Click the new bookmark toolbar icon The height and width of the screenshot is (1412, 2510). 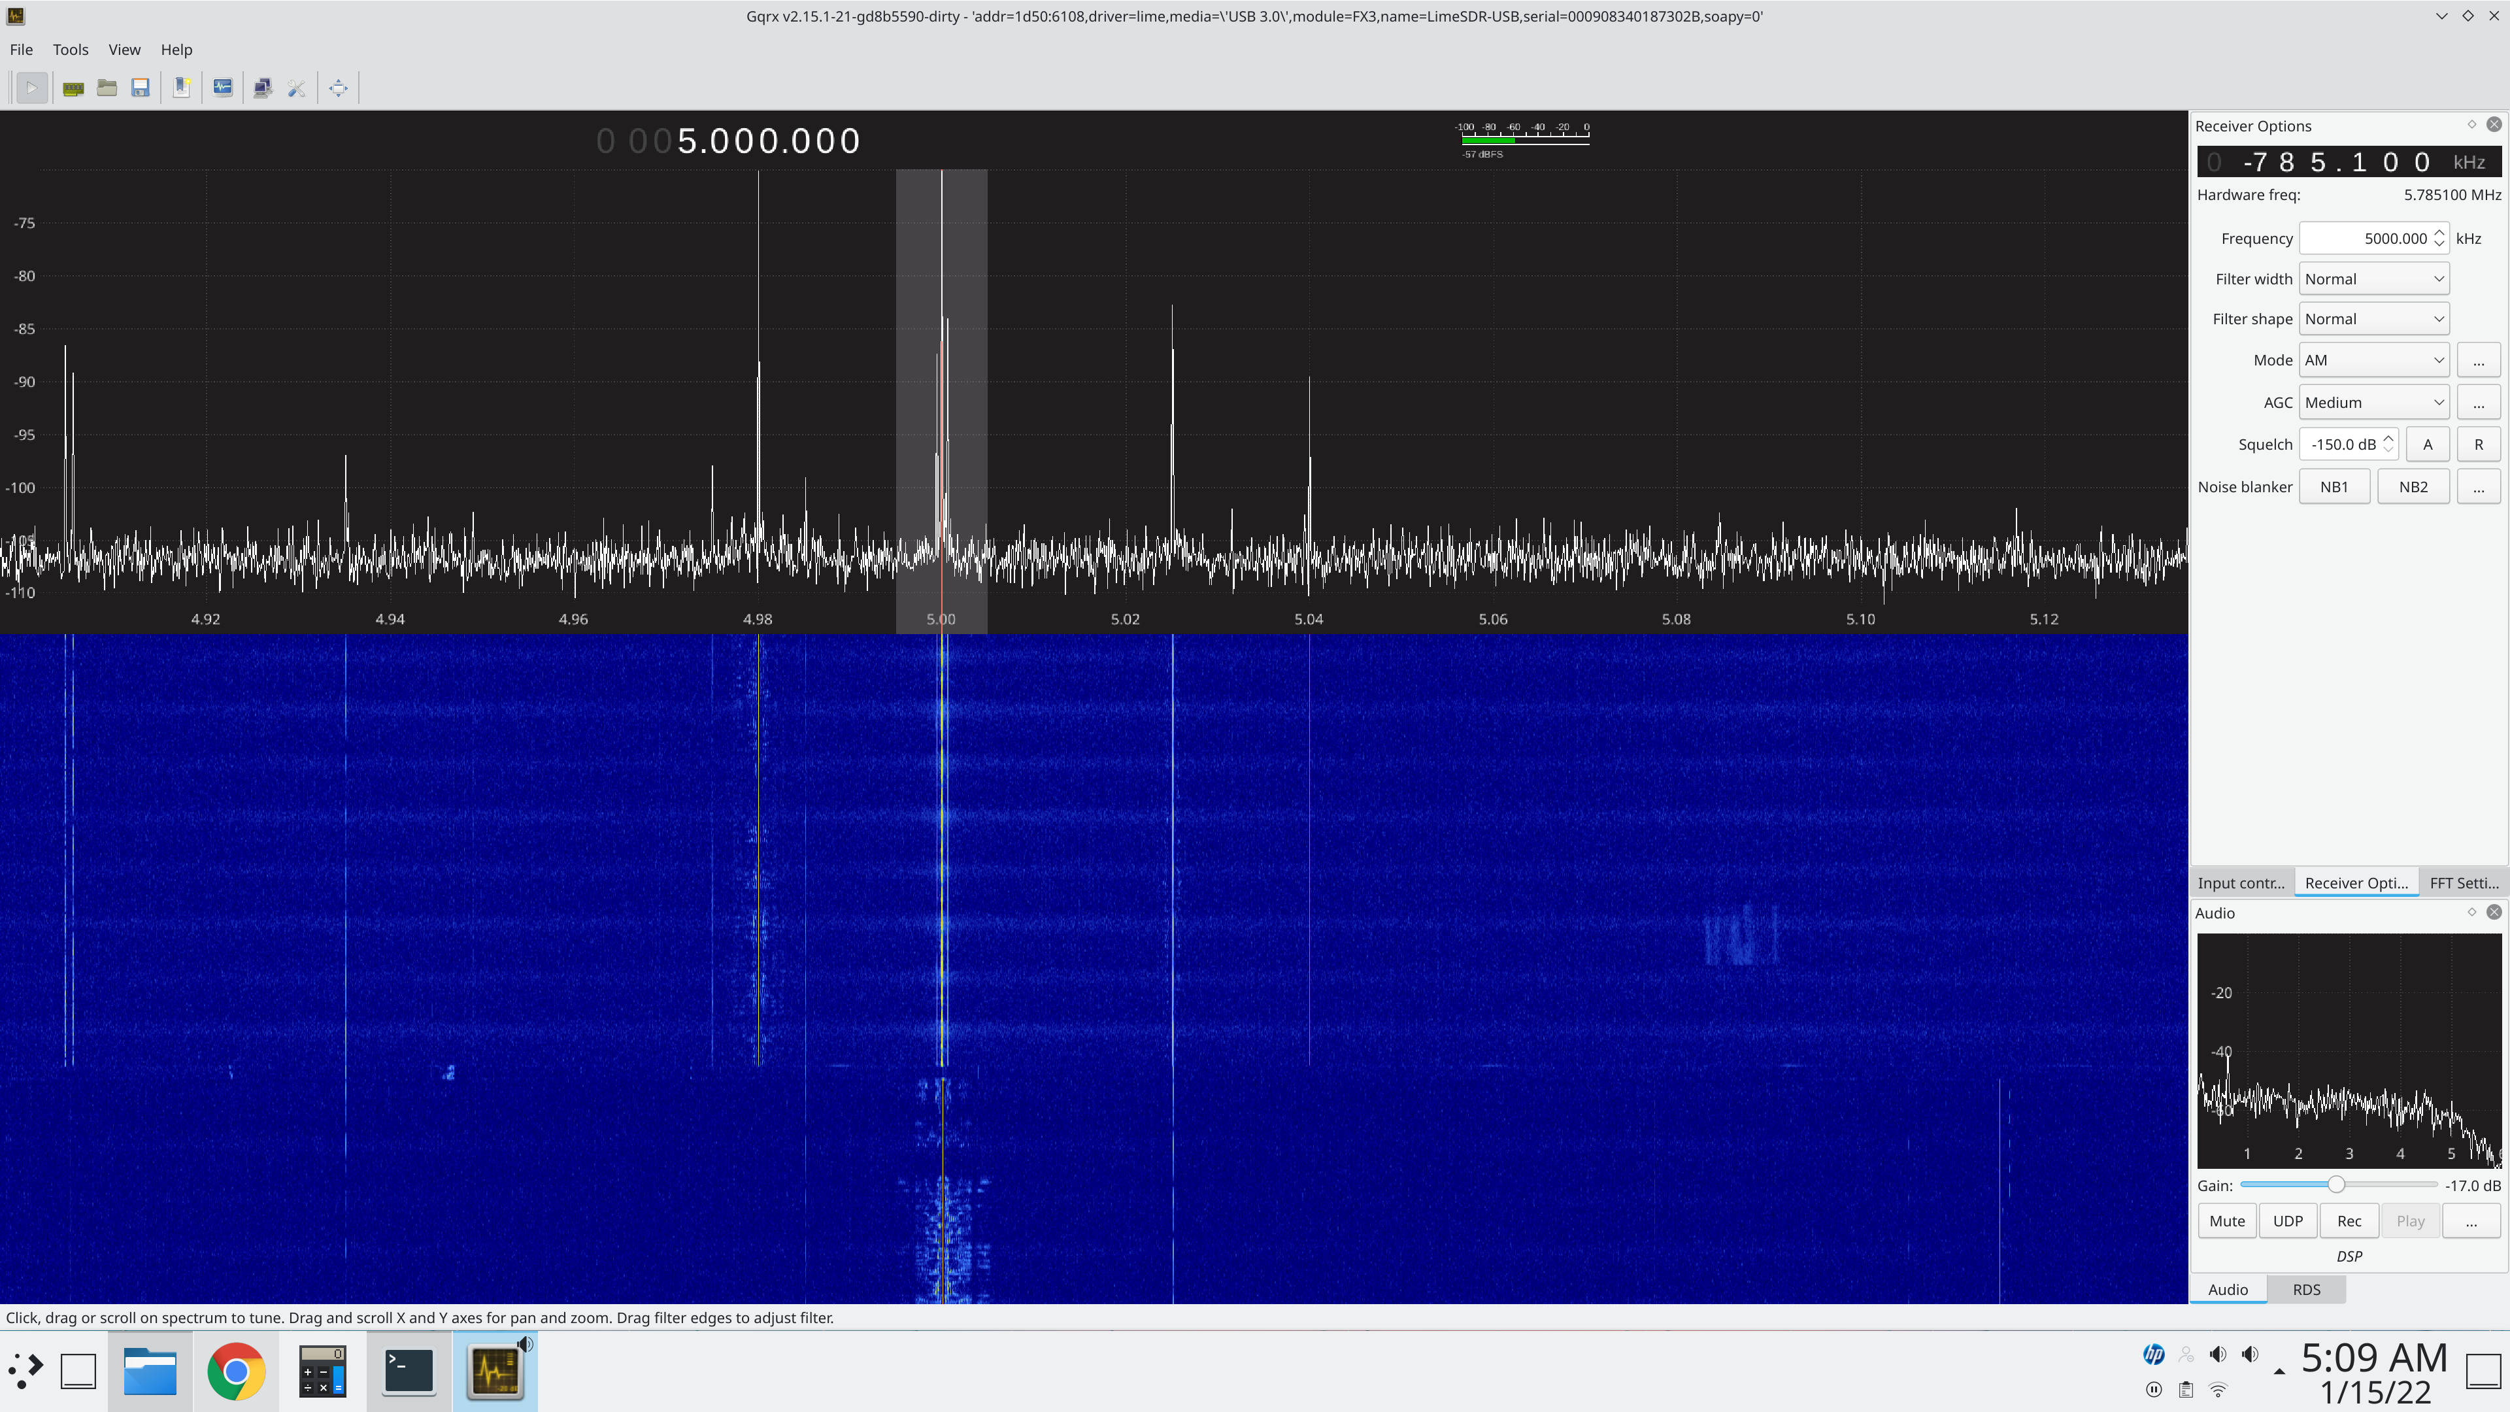(x=181, y=88)
